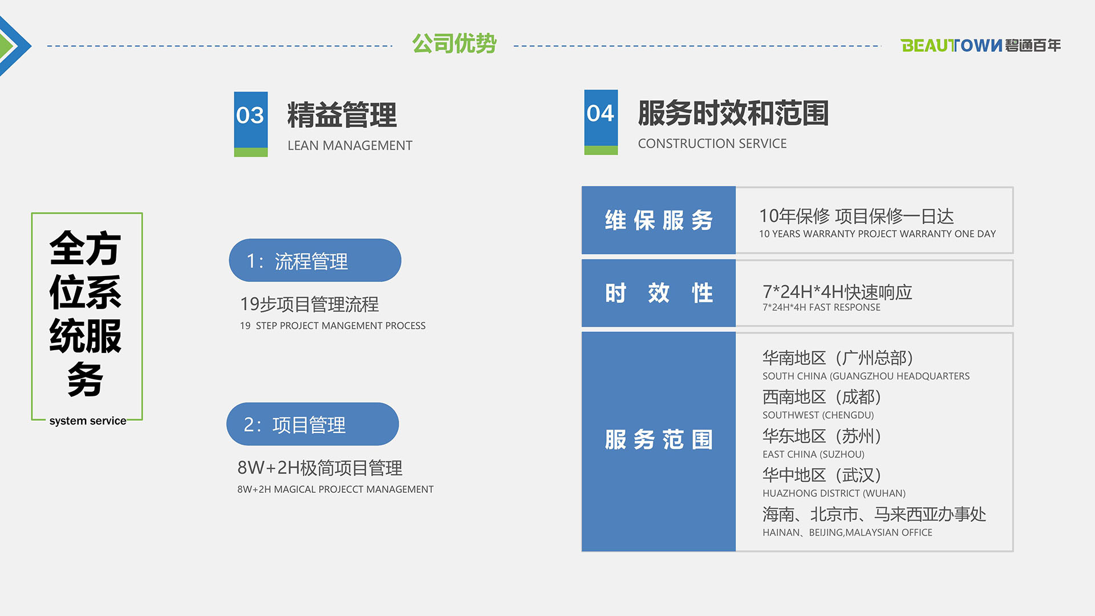Click the 19步项目管理流程 text
Image resolution: width=1095 pixels, height=616 pixels.
point(309,305)
